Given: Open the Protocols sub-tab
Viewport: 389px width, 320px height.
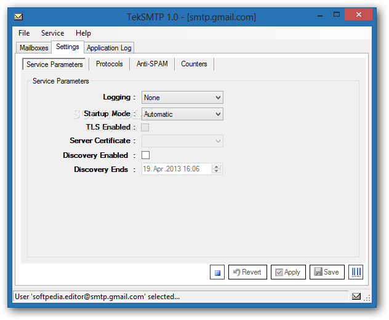Looking at the screenshot, I should click(x=109, y=64).
